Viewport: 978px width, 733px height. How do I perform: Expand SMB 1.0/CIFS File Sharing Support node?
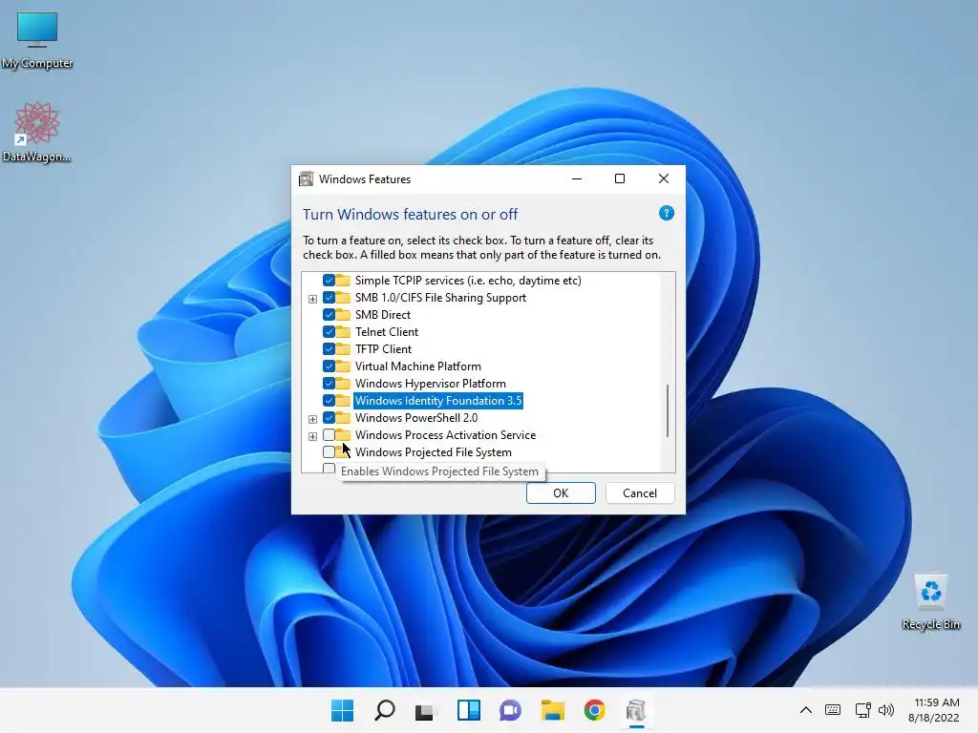(x=312, y=299)
